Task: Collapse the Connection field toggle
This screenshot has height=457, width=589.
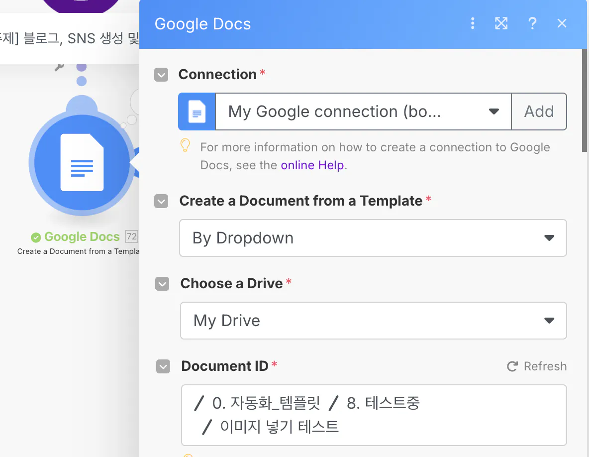Action: pyautogui.click(x=161, y=75)
